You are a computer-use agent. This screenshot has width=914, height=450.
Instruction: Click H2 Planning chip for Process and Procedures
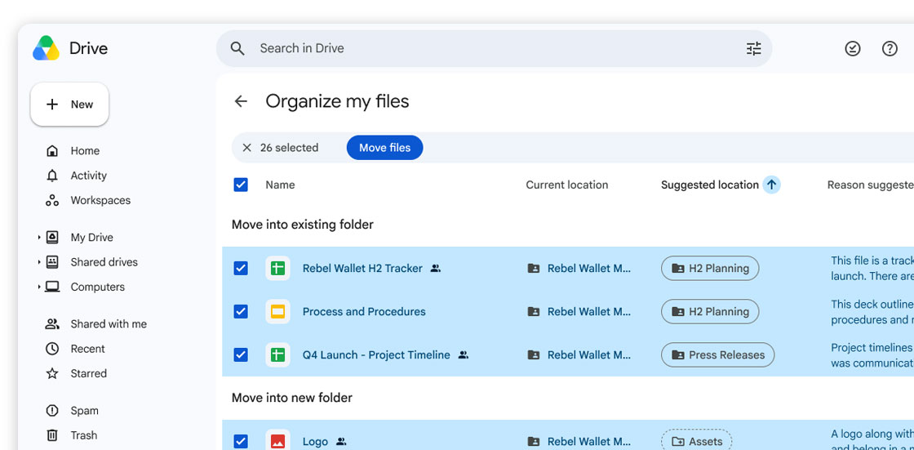(710, 312)
